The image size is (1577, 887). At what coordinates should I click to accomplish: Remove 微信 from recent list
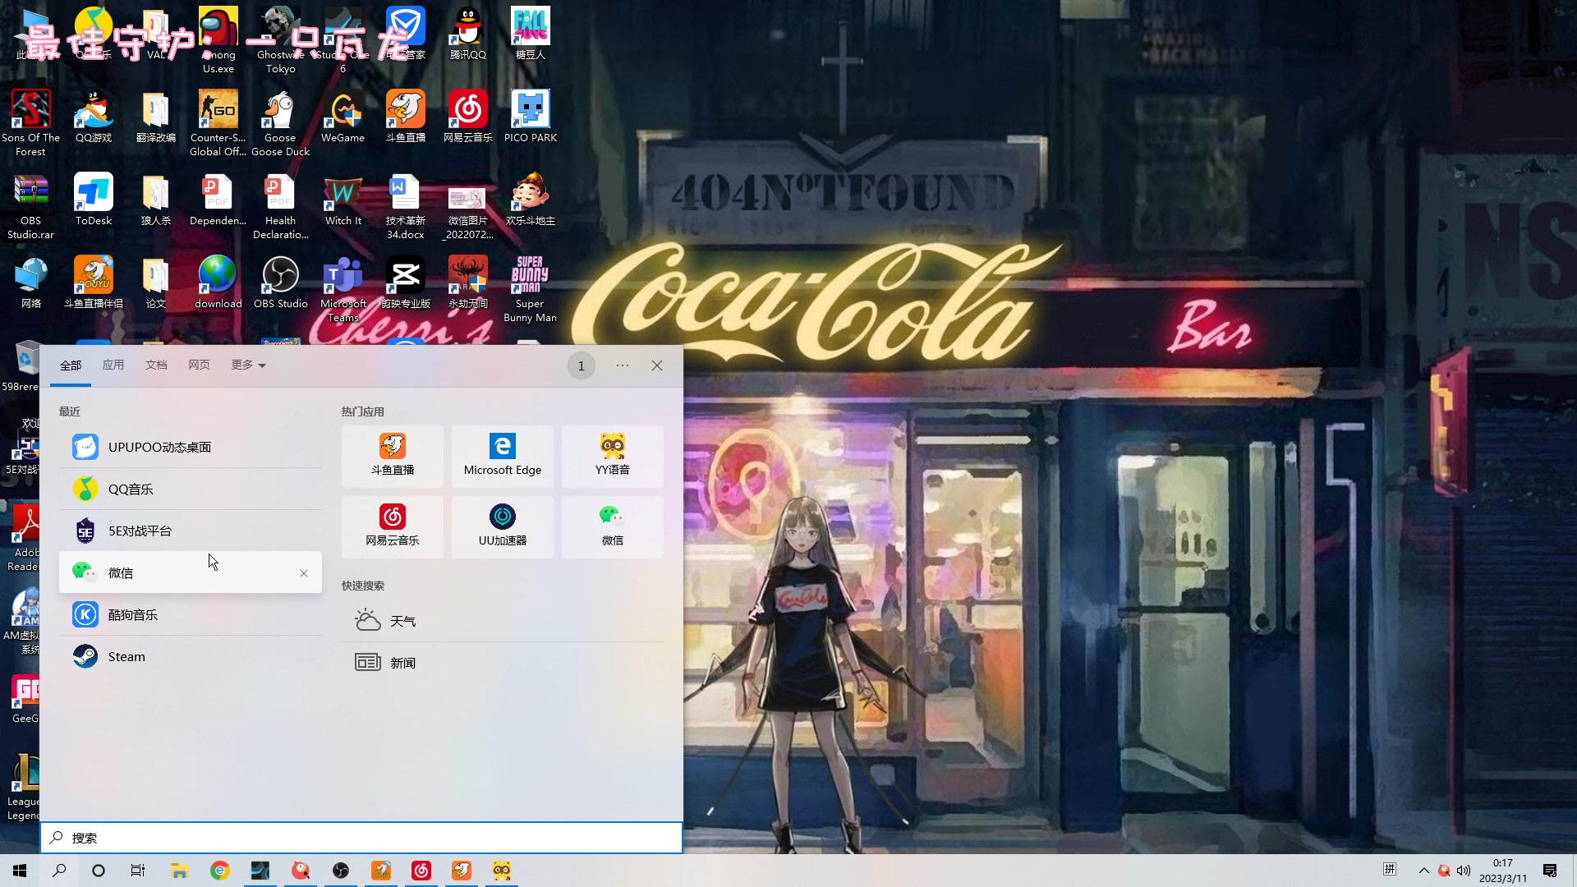[x=304, y=573]
